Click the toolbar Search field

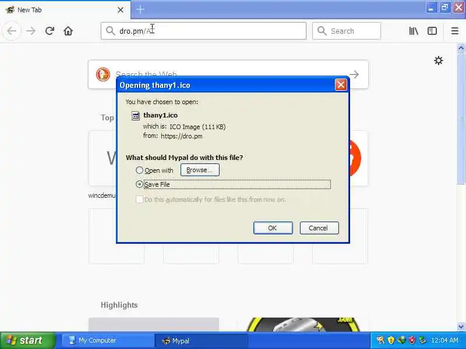click(347, 31)
